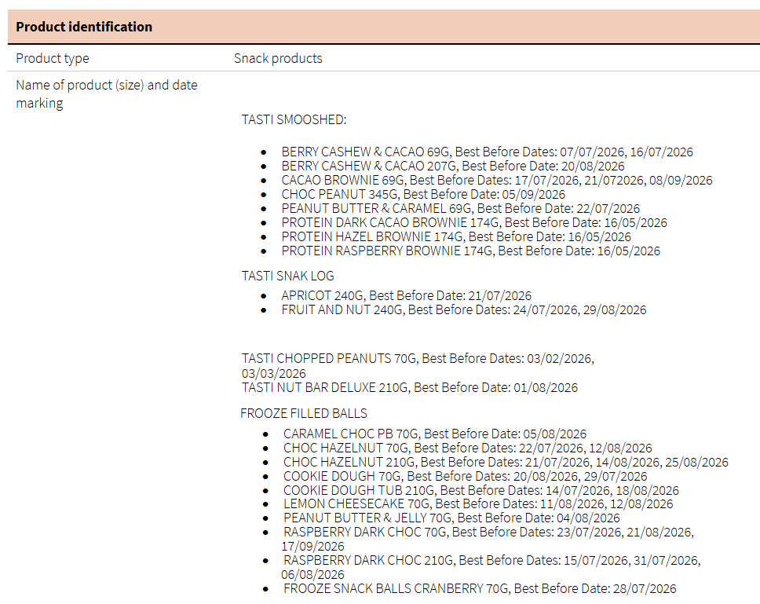
Task: Click the Product type row label
Action: 53,58
